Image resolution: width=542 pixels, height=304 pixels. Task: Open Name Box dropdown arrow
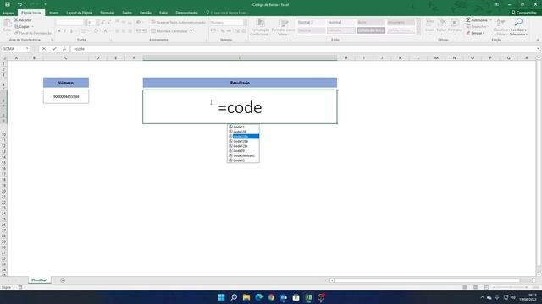tap(27, 49)
